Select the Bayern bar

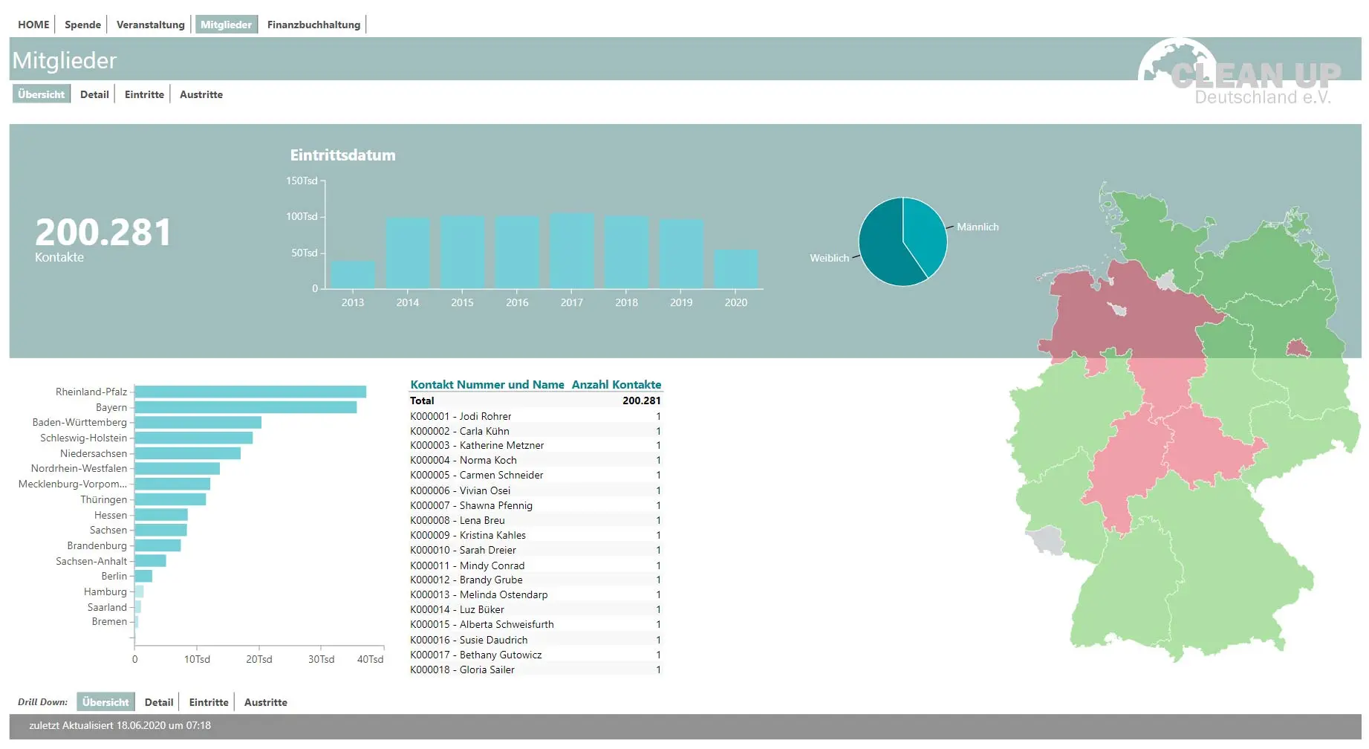pos(246,407)
